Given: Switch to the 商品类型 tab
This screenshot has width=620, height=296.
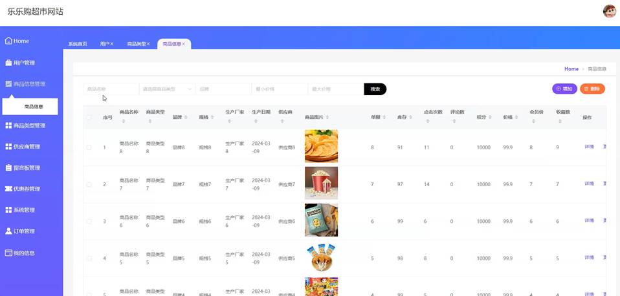Looking at the screenshot, I should [137, 44].
